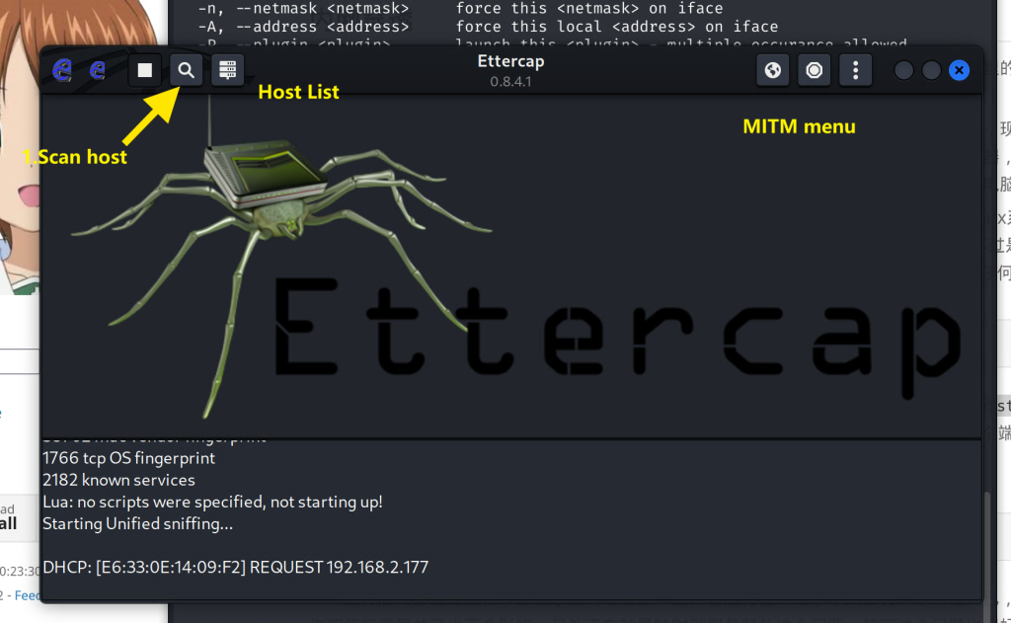The image size is (1011, 623).
Task: Click the Ettercap minimize window button
Action: [903, 70]
